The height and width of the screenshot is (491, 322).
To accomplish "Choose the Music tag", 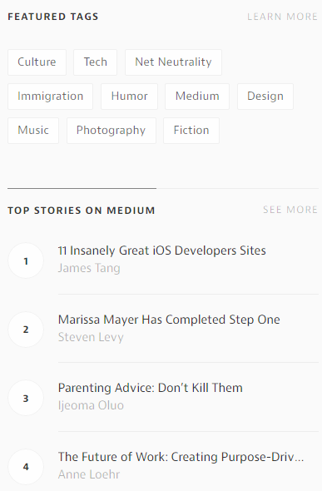I will (33, 131).
